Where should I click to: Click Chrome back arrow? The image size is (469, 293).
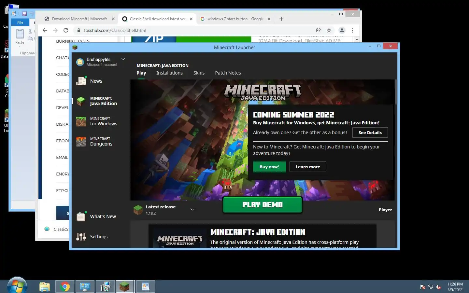tap(45, 30)
